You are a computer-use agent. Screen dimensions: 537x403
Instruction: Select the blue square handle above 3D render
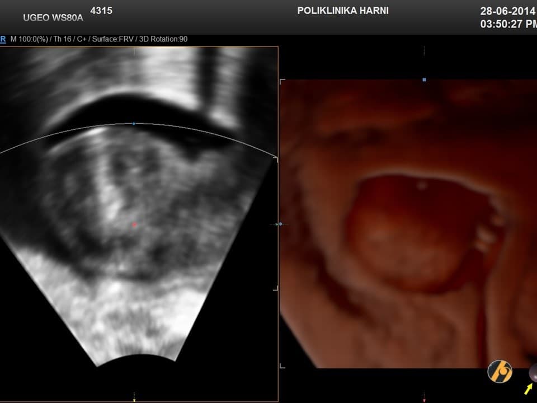pyautogui.click(x=424, y=80)
